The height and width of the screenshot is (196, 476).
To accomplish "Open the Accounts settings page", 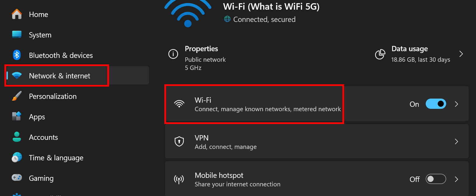I will (43, 137).
